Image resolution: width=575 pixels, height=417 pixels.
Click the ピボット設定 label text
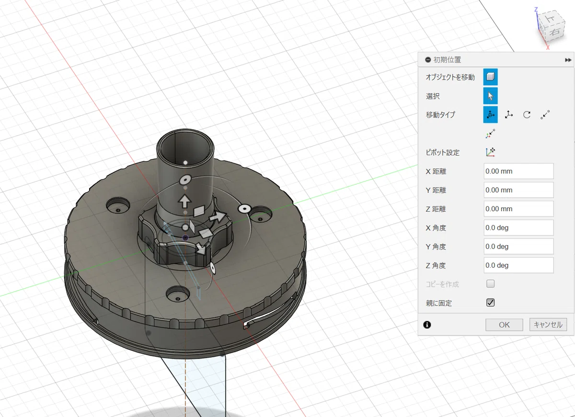tap(443, 153)
